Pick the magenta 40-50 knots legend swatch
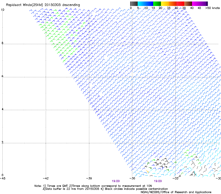 [x=199, y=4]
